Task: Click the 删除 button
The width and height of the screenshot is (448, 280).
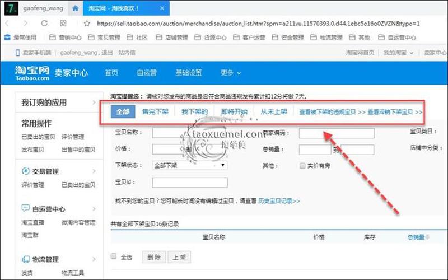Action: point(154,257)
